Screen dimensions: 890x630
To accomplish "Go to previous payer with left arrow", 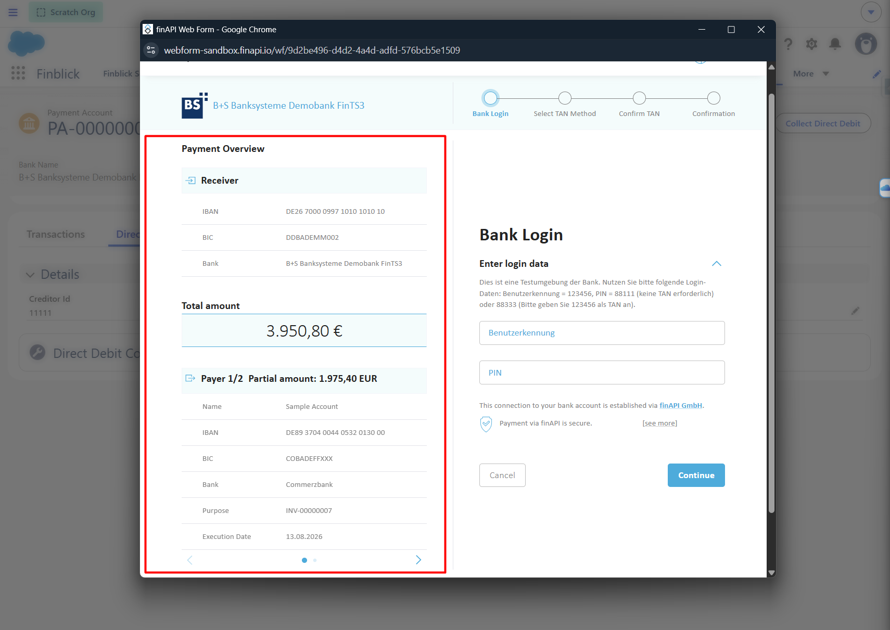I will [x=190, y=560].
